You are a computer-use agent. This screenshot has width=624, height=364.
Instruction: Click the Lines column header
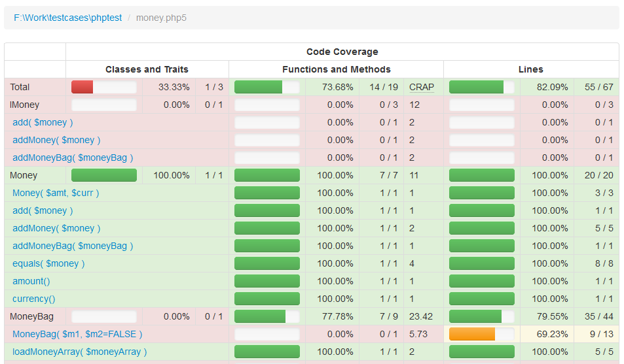pyautogui.click(x=530, y=69)
